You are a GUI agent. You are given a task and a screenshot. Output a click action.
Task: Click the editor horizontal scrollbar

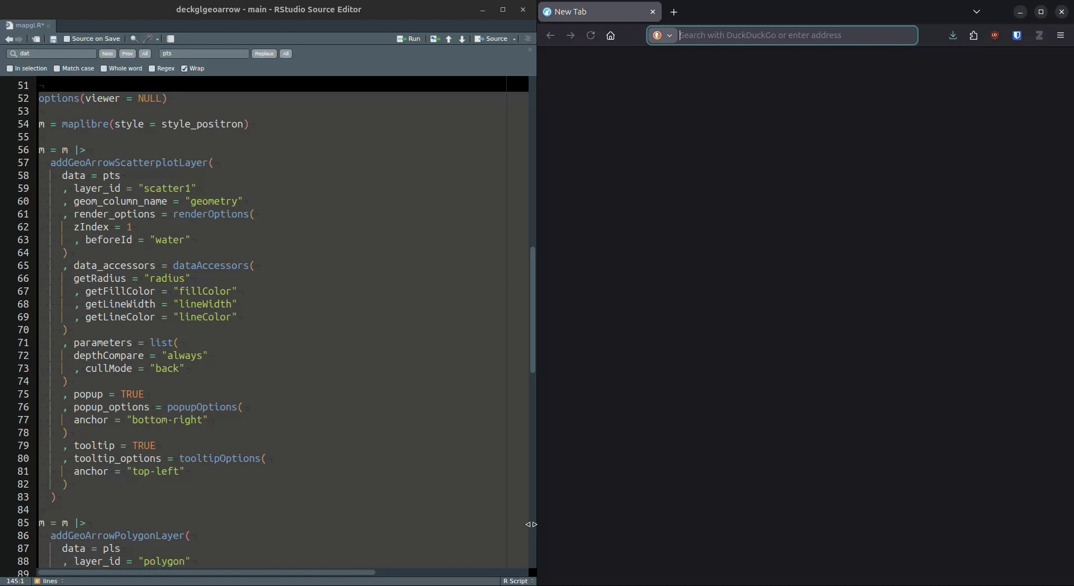coord(206,572)
